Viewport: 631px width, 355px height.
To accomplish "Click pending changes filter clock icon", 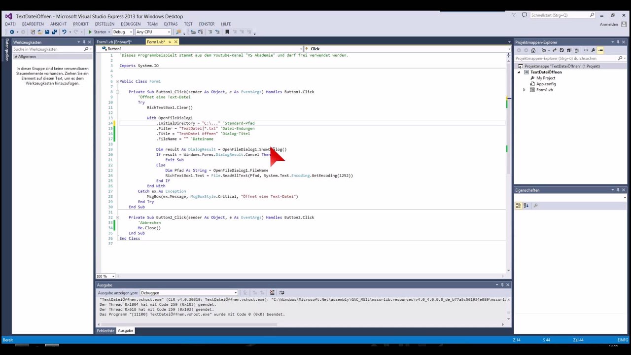I will (544, 50).
